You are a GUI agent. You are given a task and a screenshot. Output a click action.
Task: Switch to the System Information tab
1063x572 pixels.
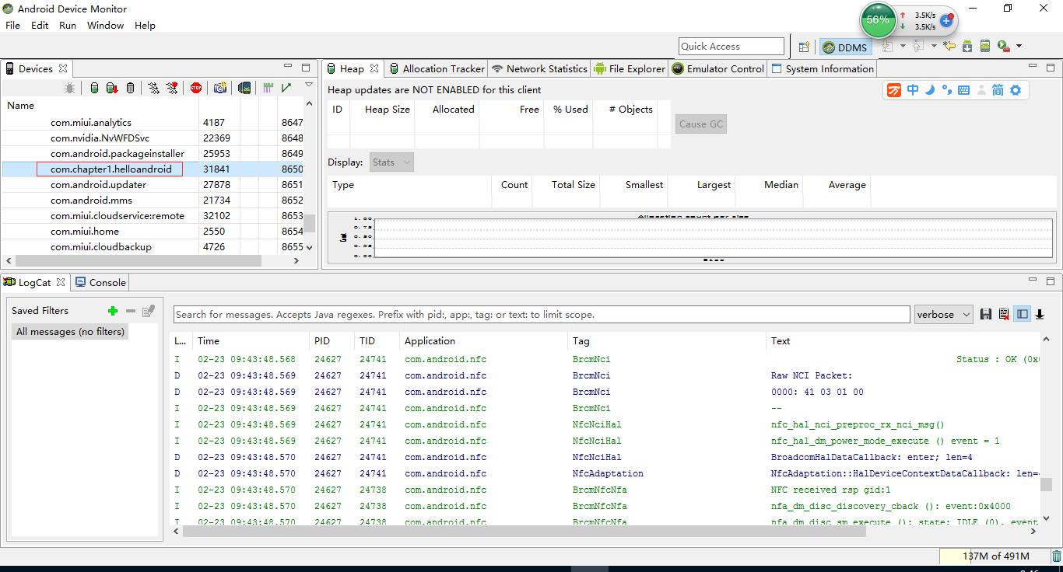point(823,68)
